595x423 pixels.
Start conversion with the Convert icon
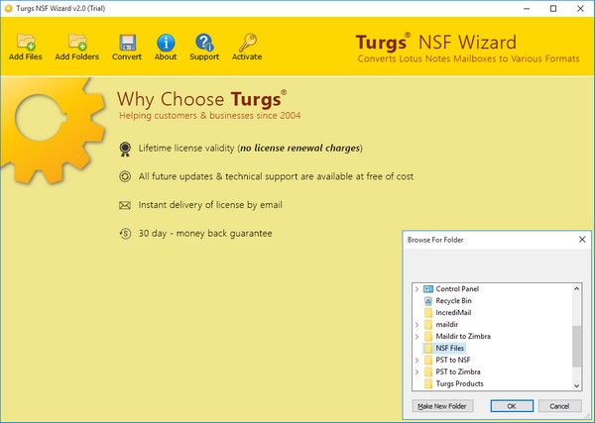127,43
